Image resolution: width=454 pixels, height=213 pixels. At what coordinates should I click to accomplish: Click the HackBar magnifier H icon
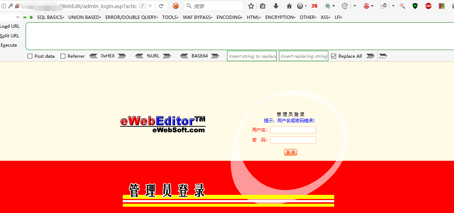click(x=402, y=6)
